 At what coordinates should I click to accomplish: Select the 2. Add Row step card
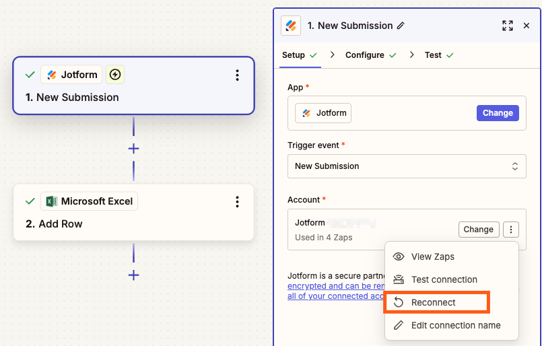134,212
